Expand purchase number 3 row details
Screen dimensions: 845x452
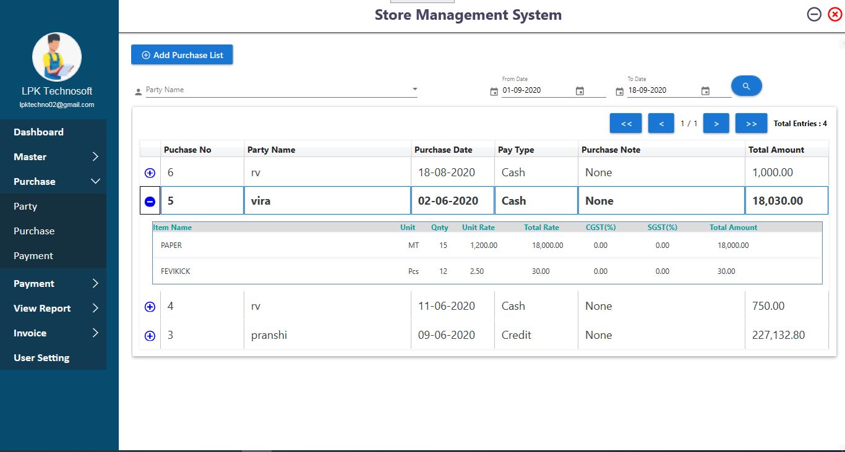(150, 336)
